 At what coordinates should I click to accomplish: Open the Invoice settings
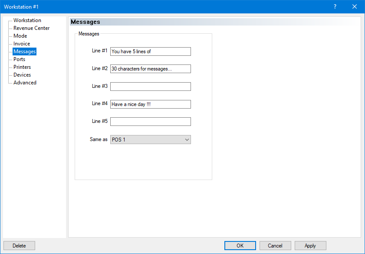coord(22,44)
